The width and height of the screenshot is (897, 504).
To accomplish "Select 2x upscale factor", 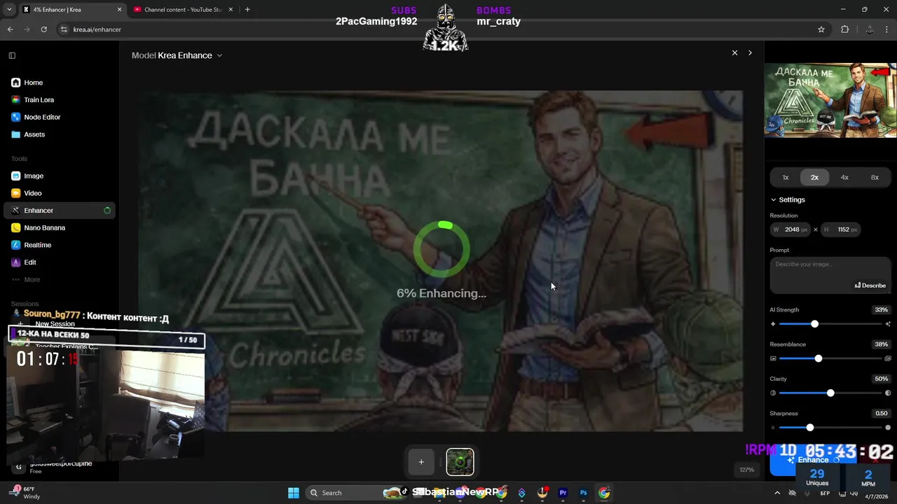I will 814,178.
